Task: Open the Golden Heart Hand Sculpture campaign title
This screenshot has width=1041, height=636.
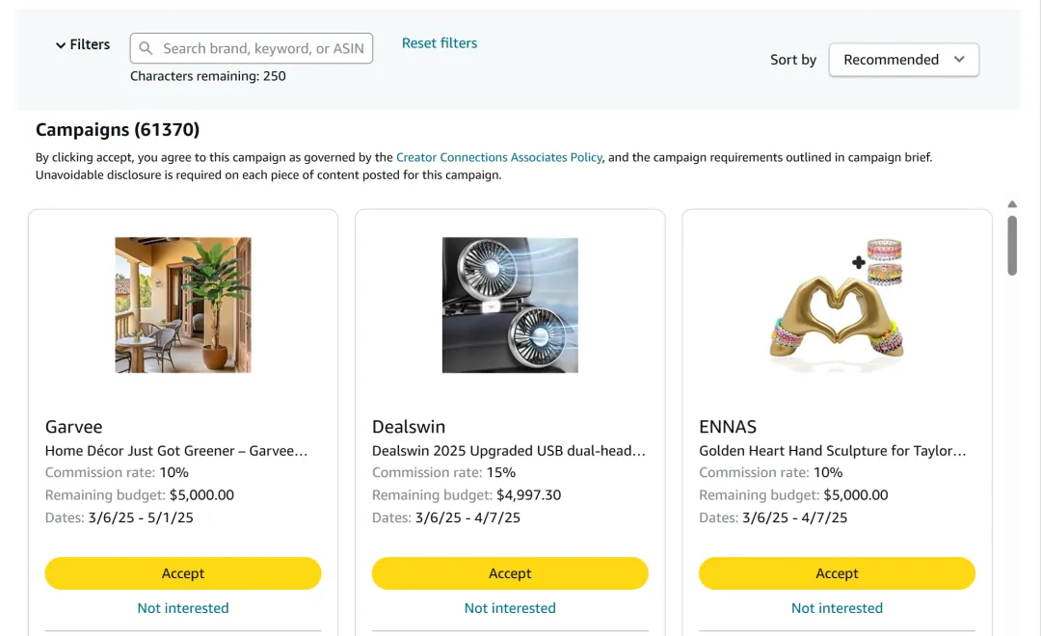Action: coord(832,451)
